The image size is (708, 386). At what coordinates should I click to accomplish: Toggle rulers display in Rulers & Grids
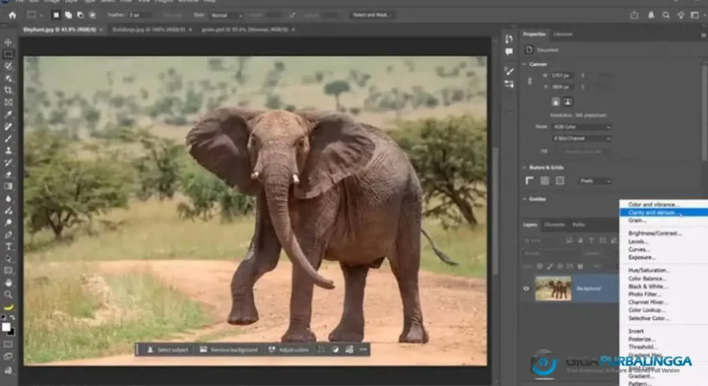[530, 181]
